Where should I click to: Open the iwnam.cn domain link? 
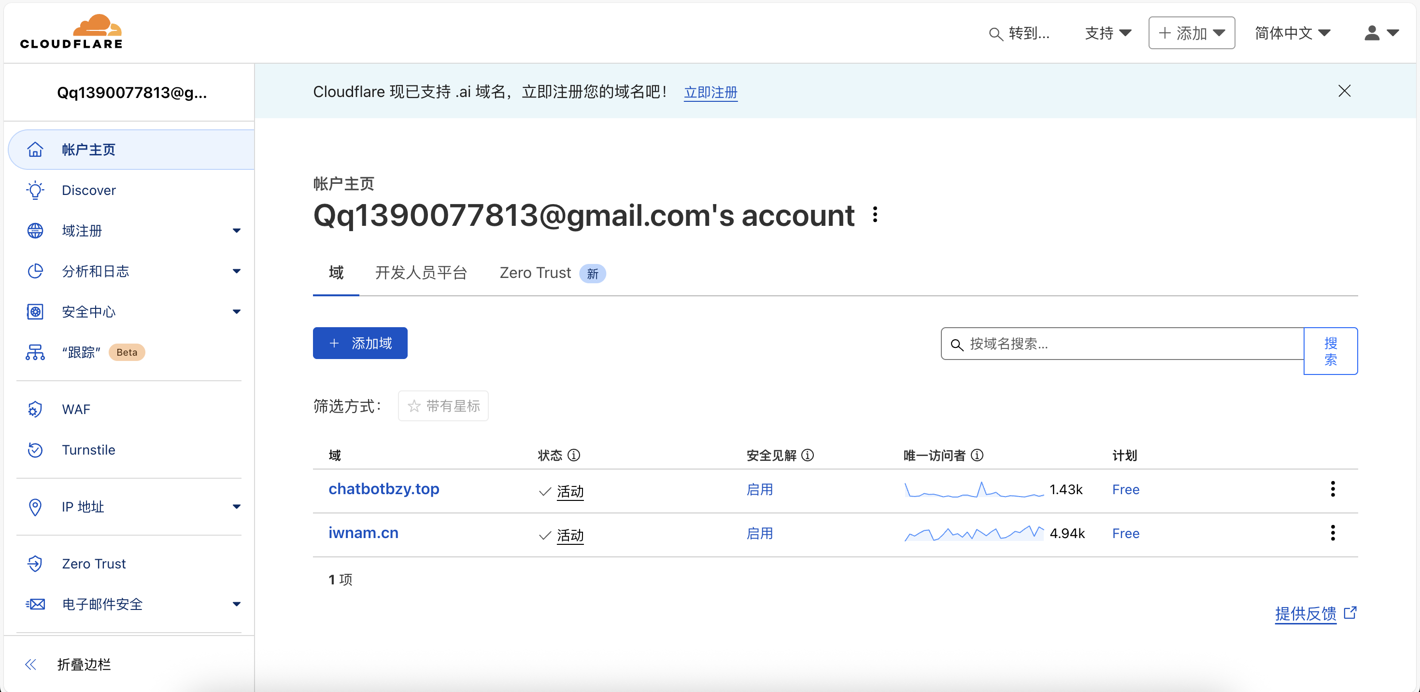tap(363, 533)
